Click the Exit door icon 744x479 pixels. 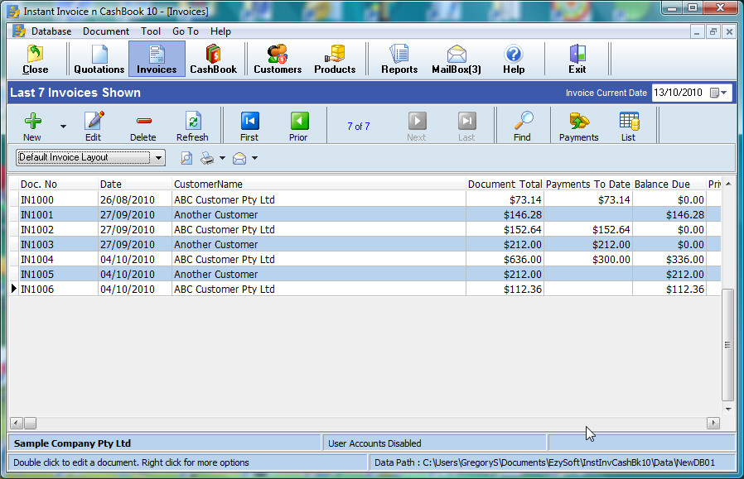[x=577, y=60]
